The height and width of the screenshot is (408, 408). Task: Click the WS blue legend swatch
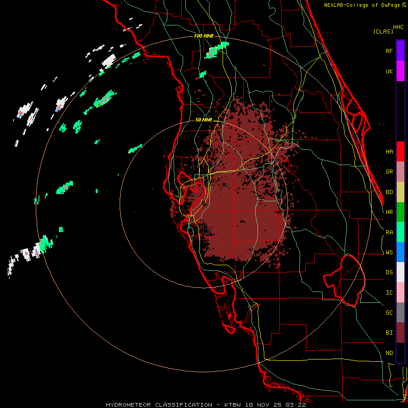pos(400,252)
